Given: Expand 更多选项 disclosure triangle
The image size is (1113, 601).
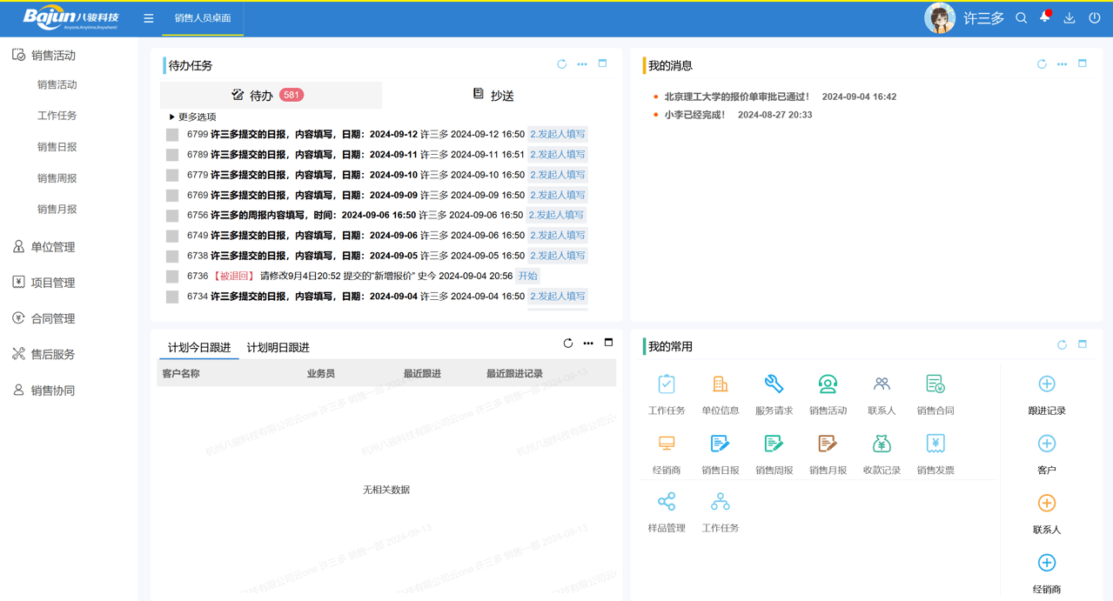Looking at the screenshot, I should coord(172,117).
